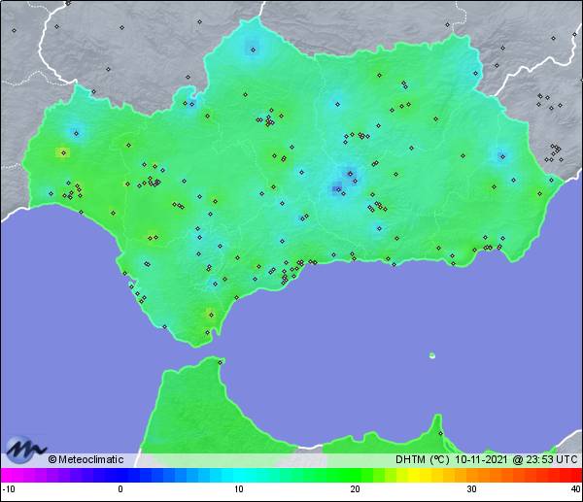Select the Melilla peninsula station marker
The height and width of the screenshot is (502, 583).
click(440, 433)
